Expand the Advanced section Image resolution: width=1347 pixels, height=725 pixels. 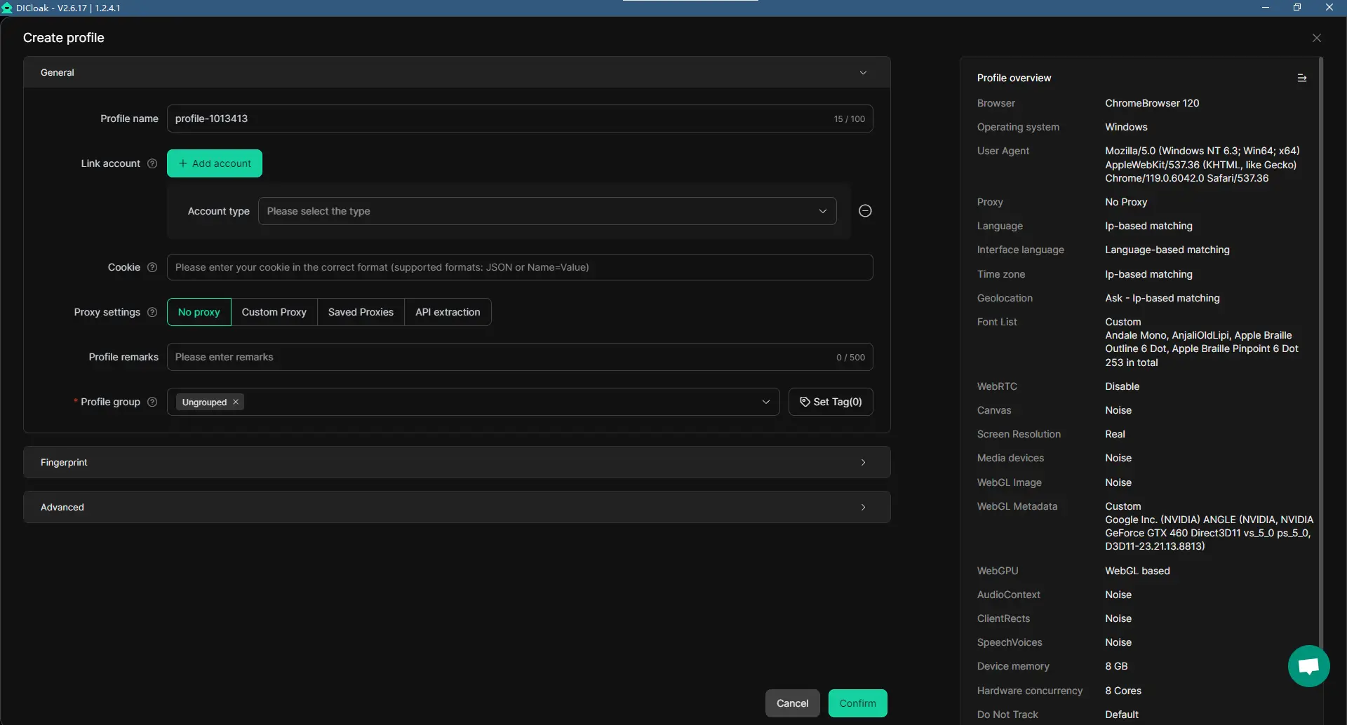(x=457, y=507)
